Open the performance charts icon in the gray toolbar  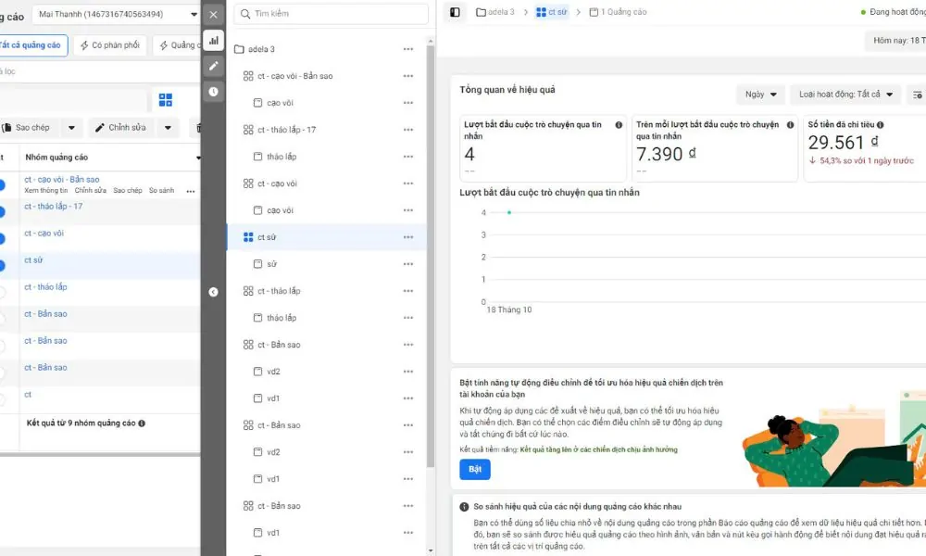pos(214,40)
